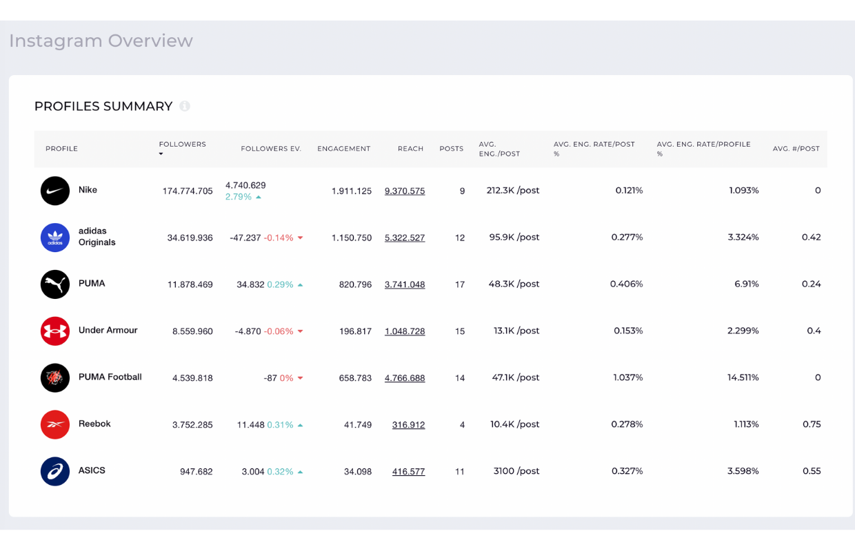Sort by Avg. #/Post column header
This screenshot has width=855, height=551.
point(796,149)
